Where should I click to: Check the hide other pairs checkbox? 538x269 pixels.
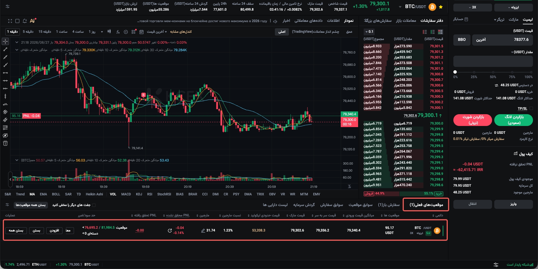point(94,205)
